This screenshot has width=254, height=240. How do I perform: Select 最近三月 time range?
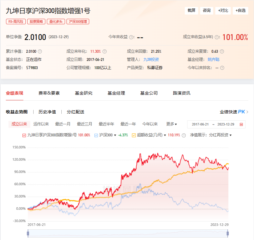tap(85, 124)
